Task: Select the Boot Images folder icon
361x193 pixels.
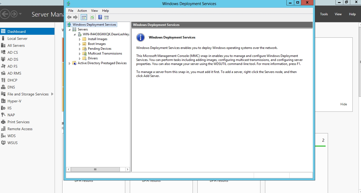Action: (x=84, y=44)
